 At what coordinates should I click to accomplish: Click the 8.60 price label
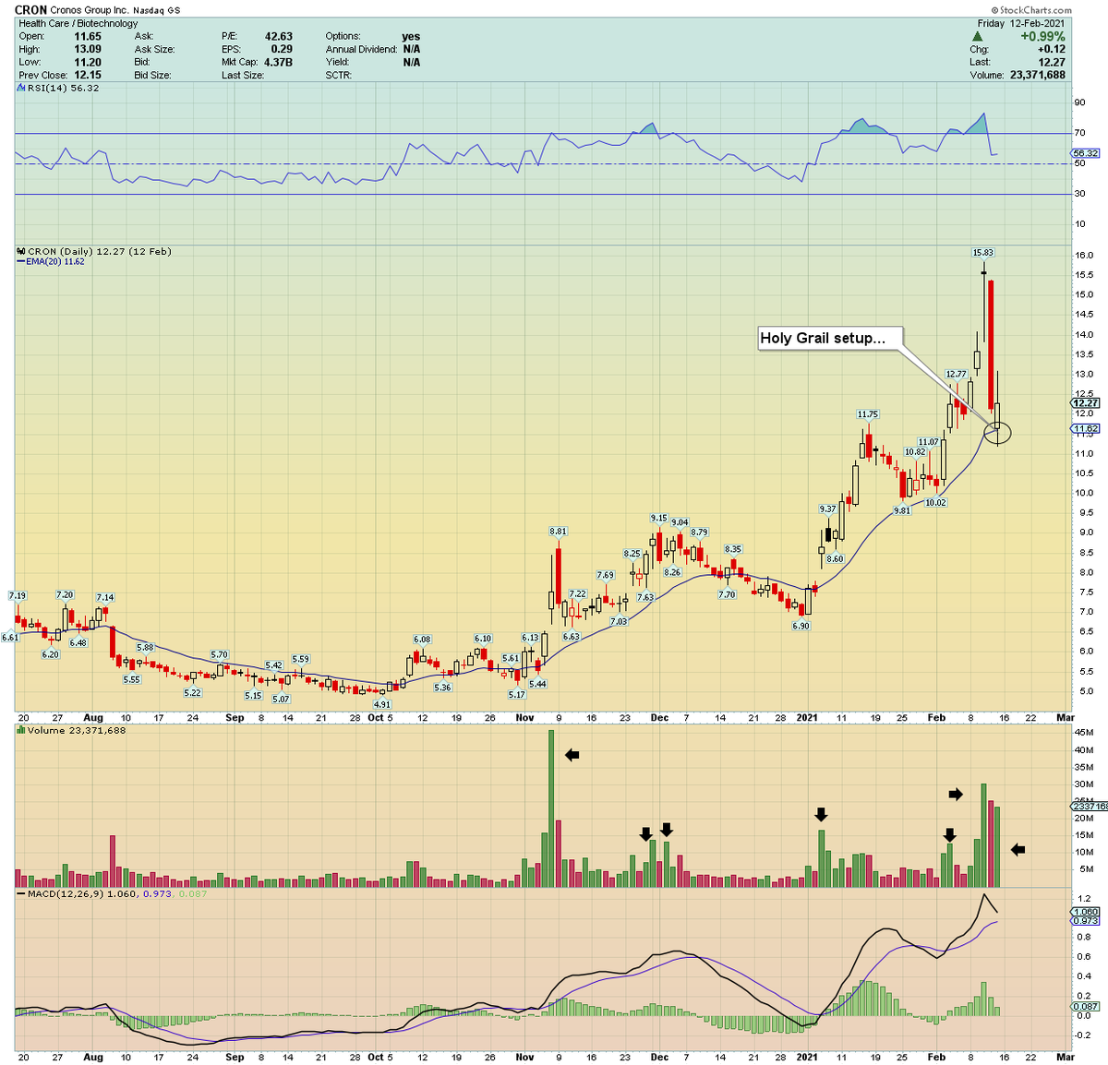coord(835,558)
